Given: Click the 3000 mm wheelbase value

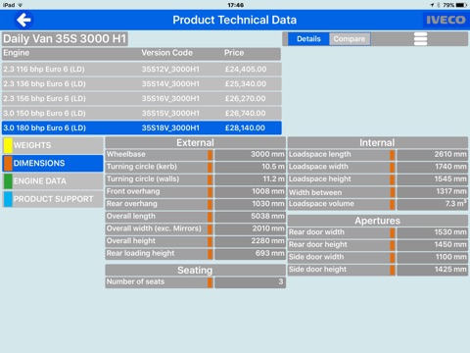Looking at the screenshot, I should point(267,154).
